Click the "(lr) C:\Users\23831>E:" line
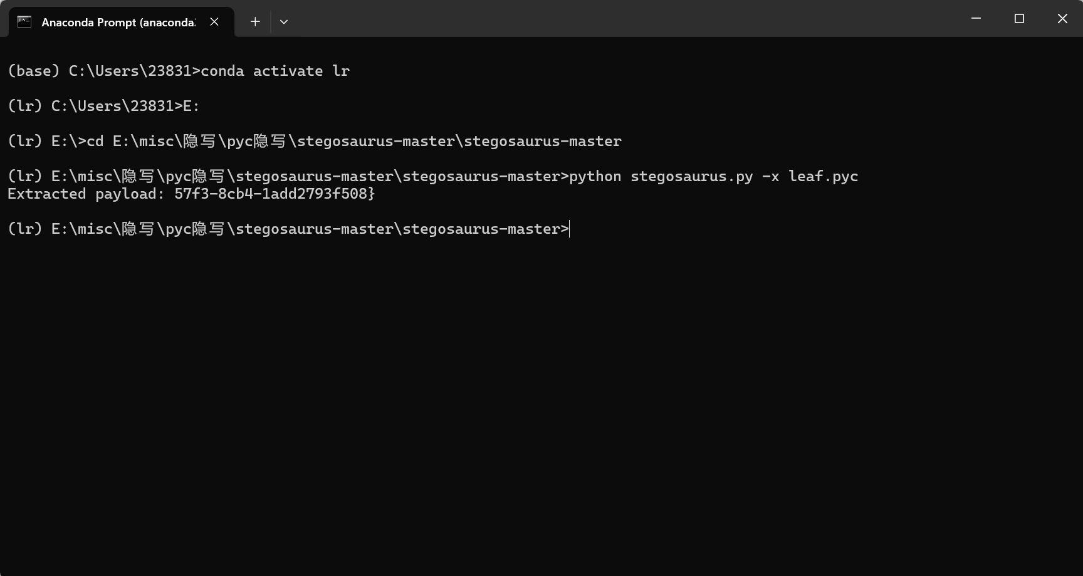The image size is (1083, 576). 103,106
